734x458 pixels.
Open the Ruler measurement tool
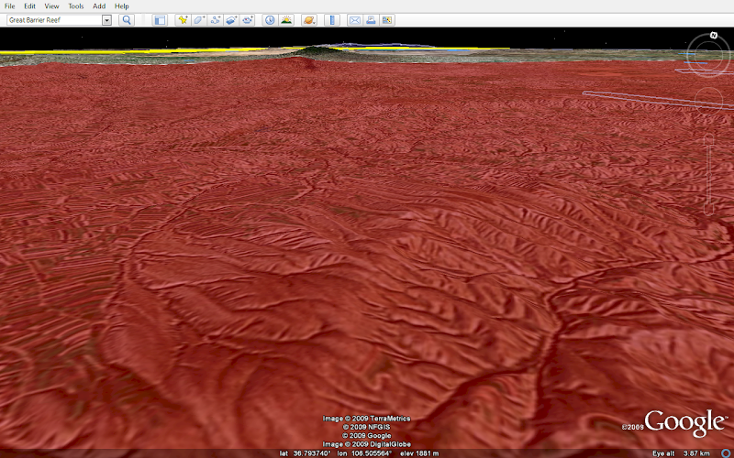tap(332, 20)
